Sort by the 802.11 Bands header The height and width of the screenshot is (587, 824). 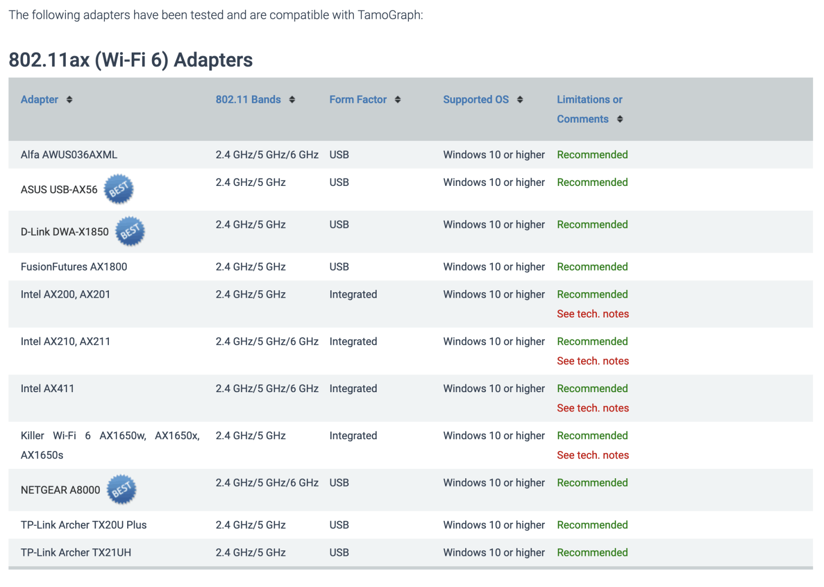(248, 100)
